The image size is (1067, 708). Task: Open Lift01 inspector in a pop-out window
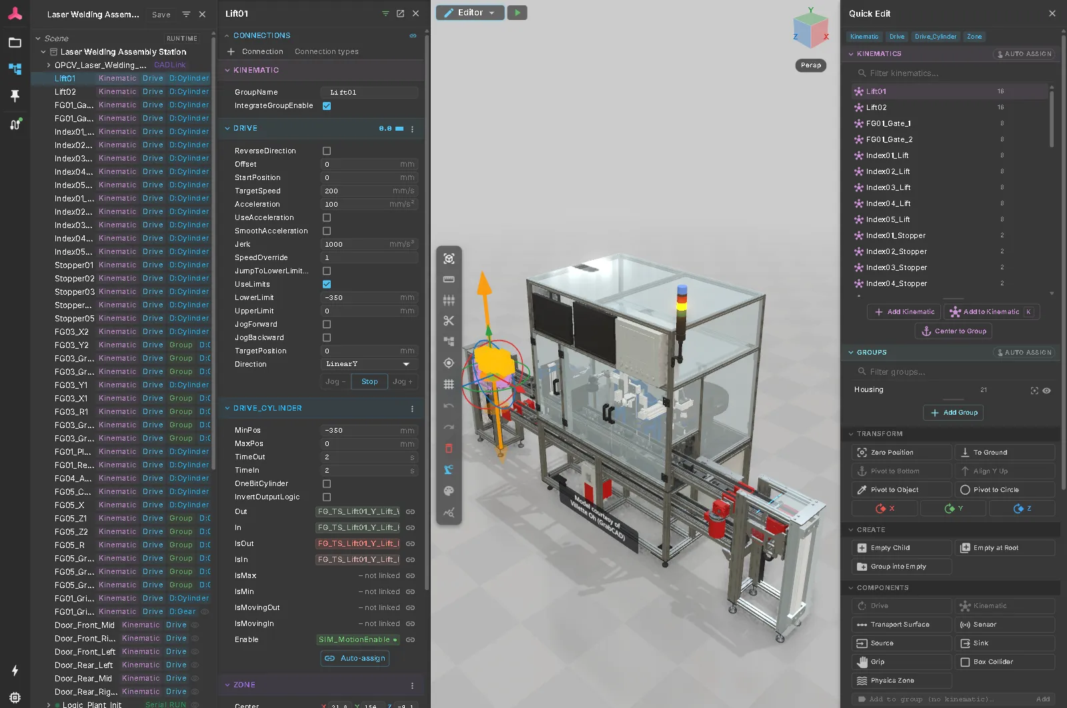click(400, 13)
